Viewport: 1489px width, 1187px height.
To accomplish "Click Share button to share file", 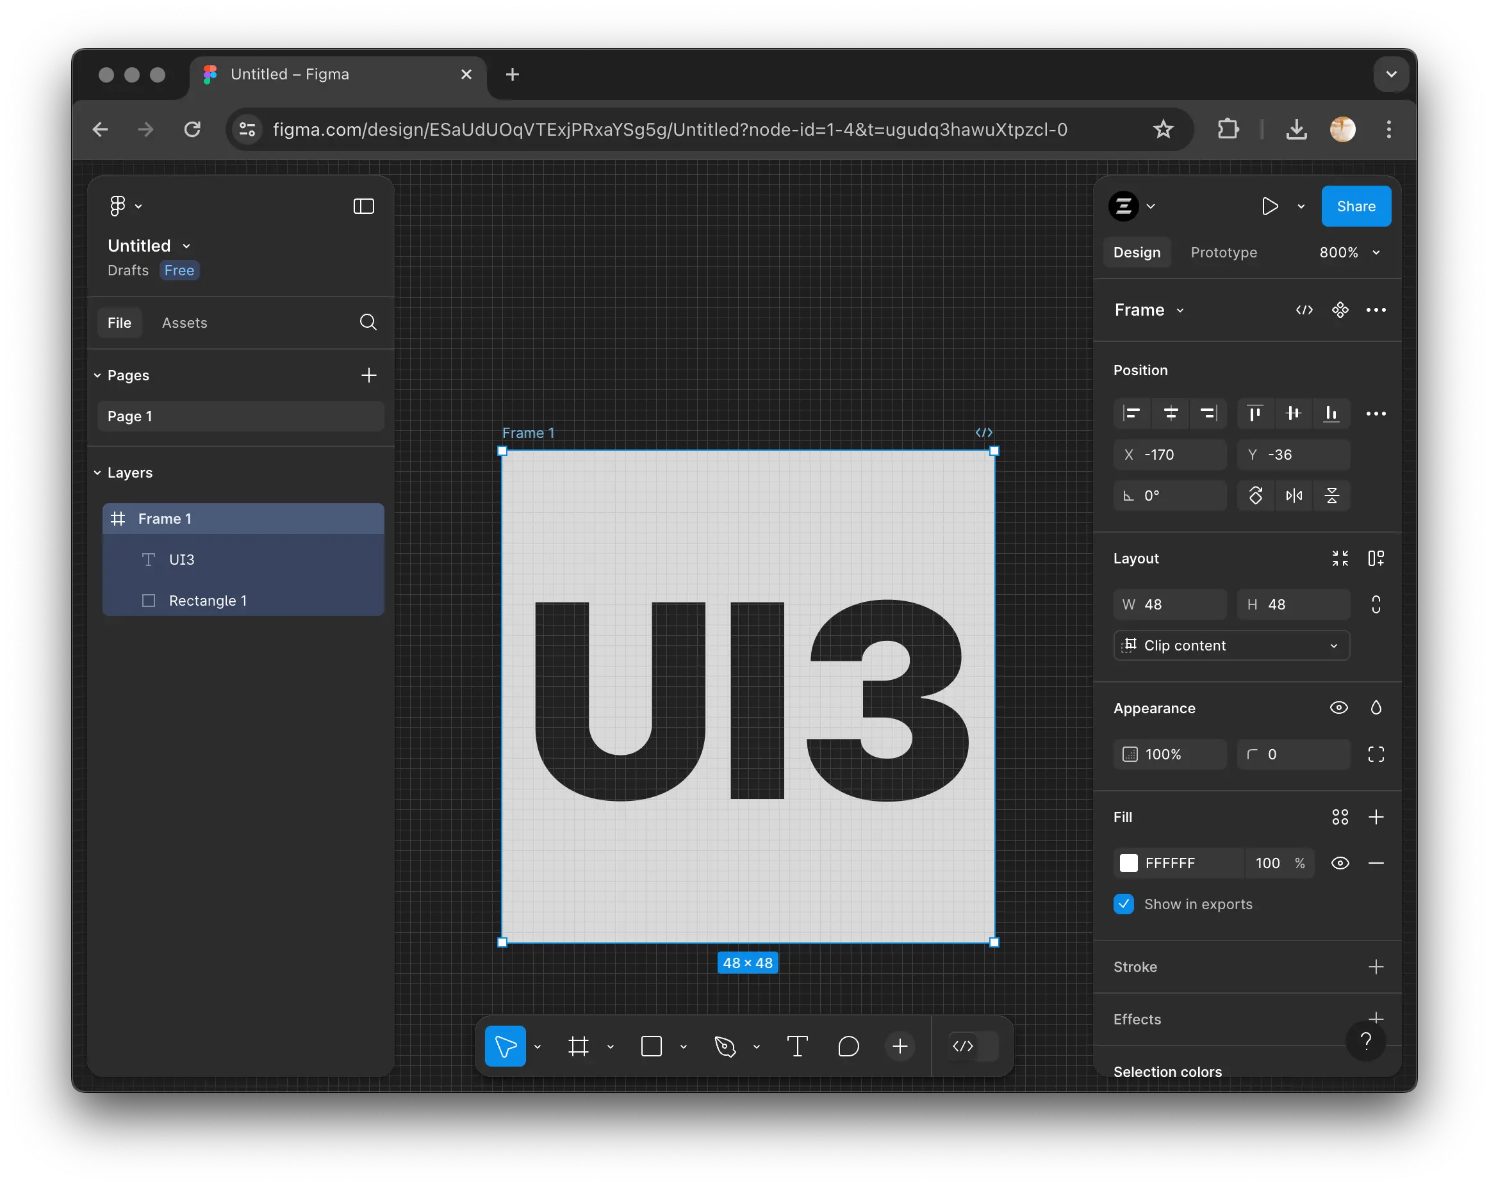I will (1356, 205).
